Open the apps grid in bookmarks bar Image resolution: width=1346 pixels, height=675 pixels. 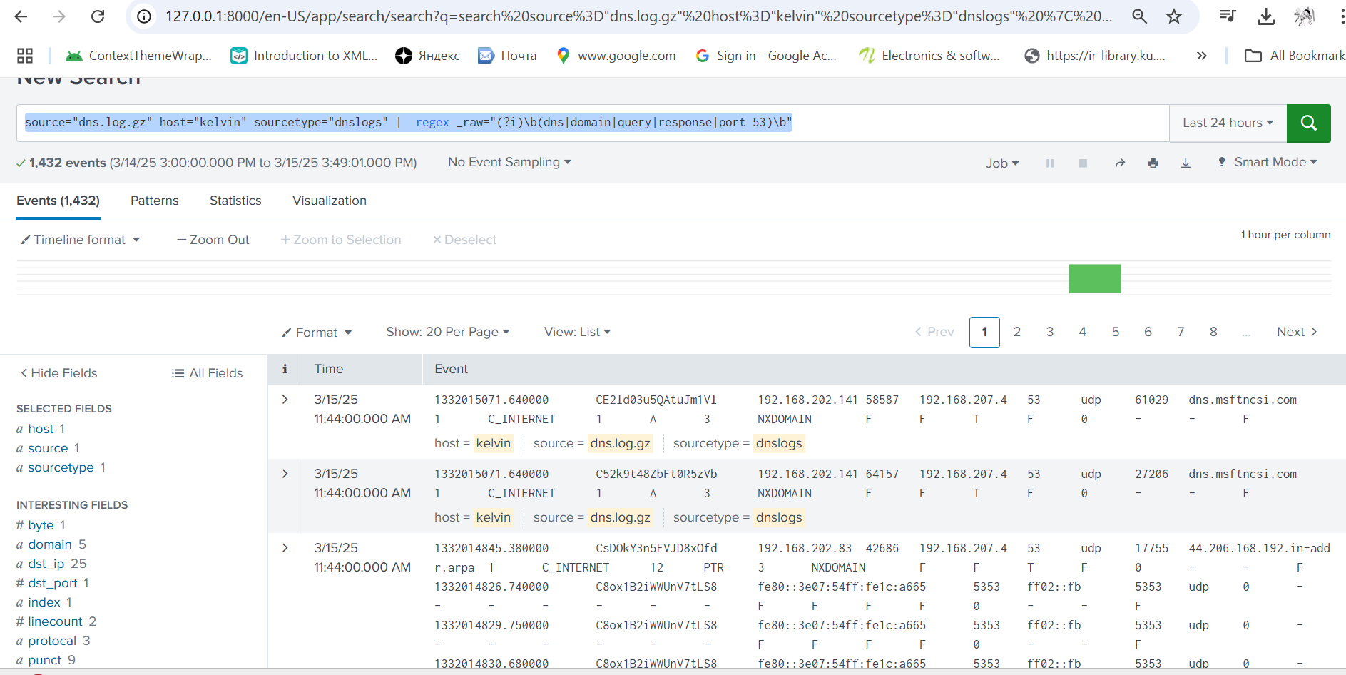[x=25, y=56]
